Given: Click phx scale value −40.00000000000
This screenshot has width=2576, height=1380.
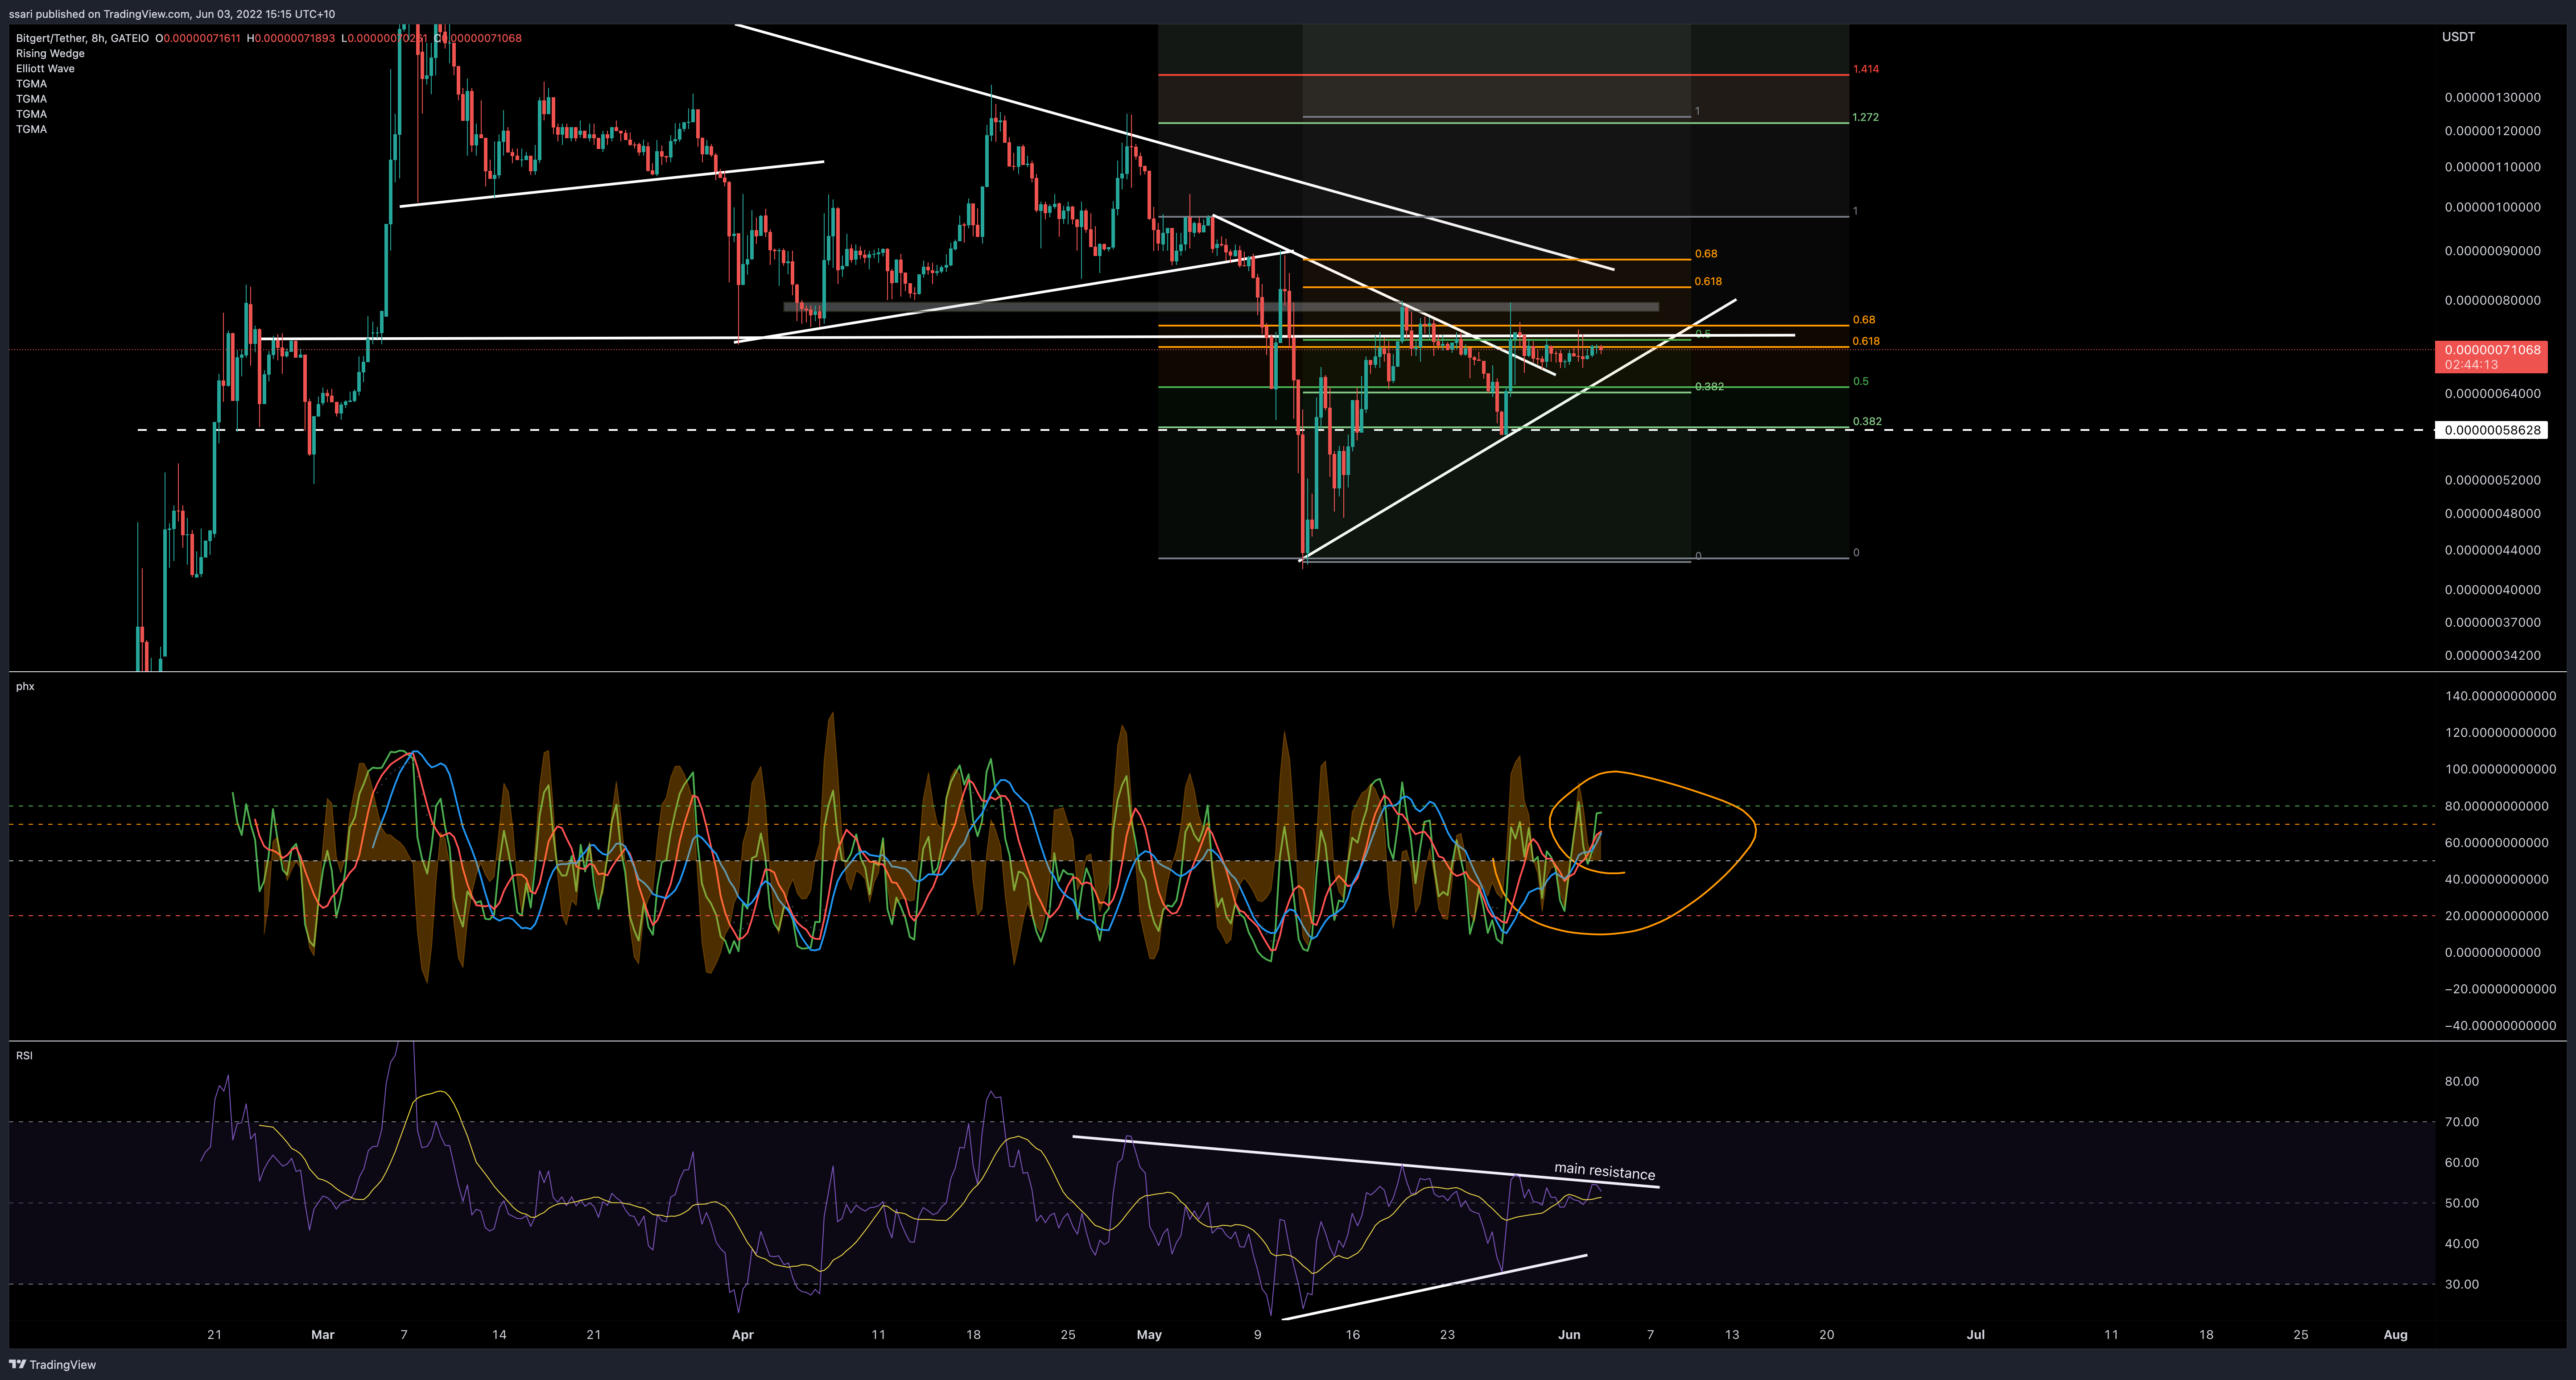Looking at the screenshot, I should 2500,1025.
